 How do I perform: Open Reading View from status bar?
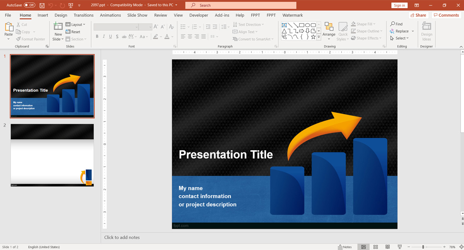(387, 247)
